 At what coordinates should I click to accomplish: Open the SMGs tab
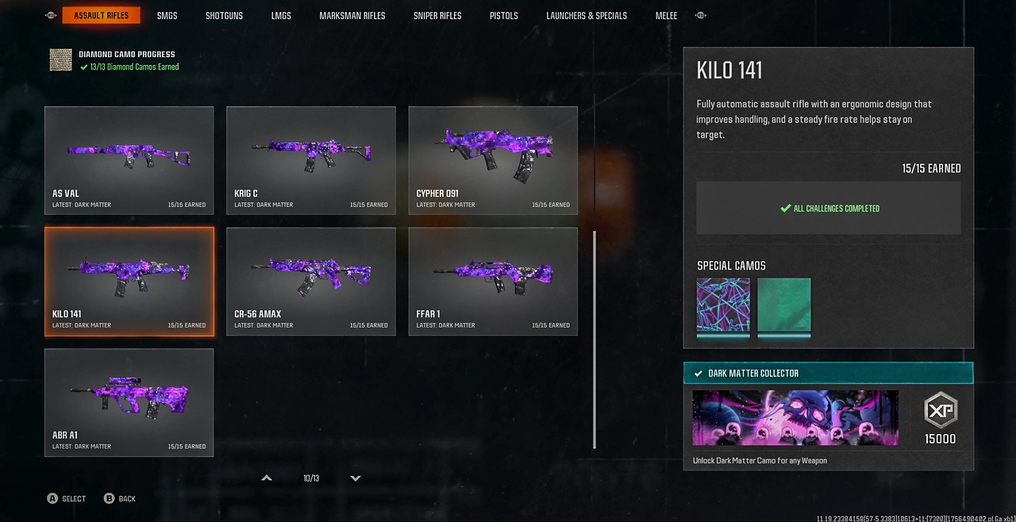coord(167,15)
